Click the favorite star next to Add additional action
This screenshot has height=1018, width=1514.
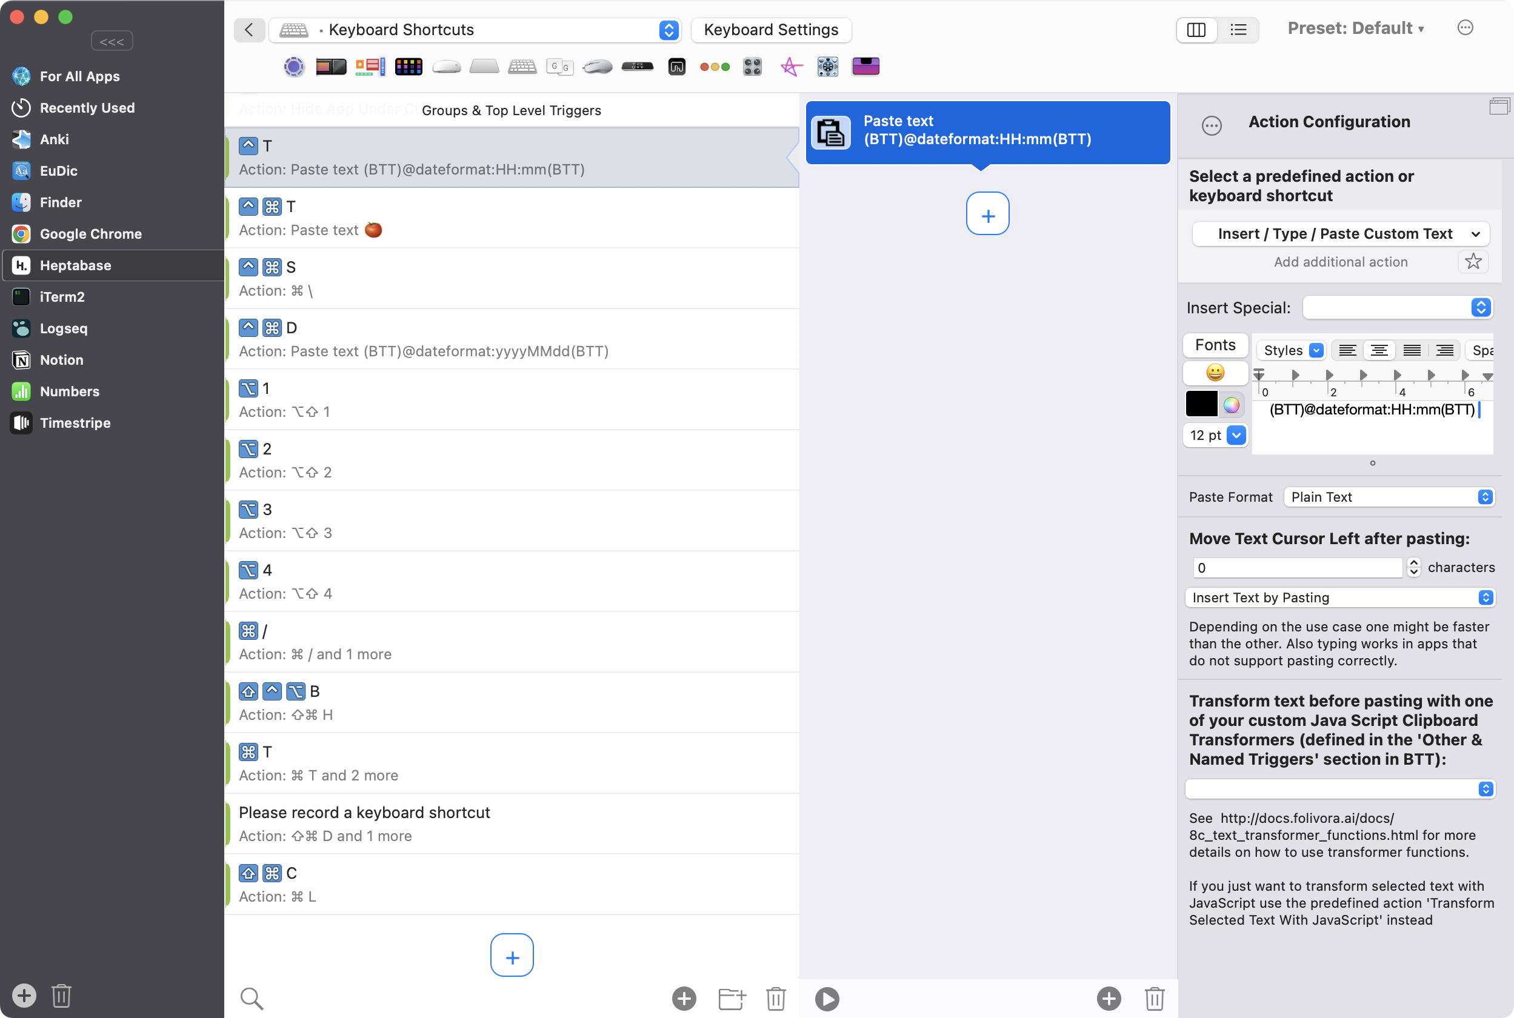coord(1473,262)
